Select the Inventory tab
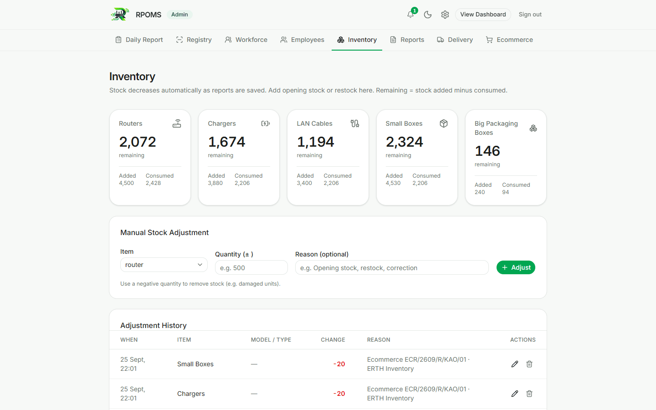Screen dimensions: 656x410 (357, 40)
